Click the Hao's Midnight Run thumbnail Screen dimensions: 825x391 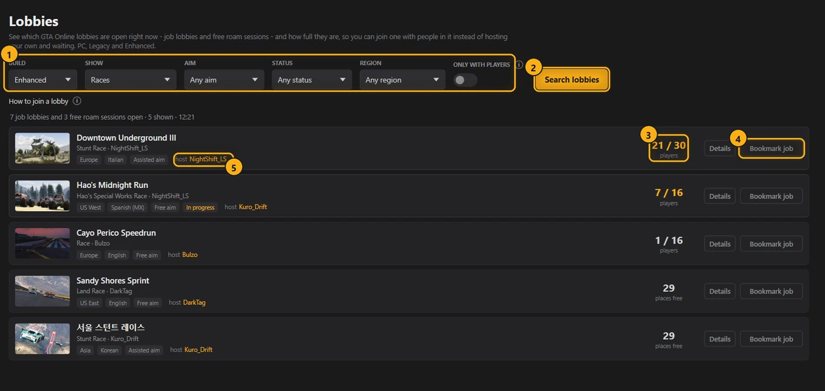[x=42, y=196]
